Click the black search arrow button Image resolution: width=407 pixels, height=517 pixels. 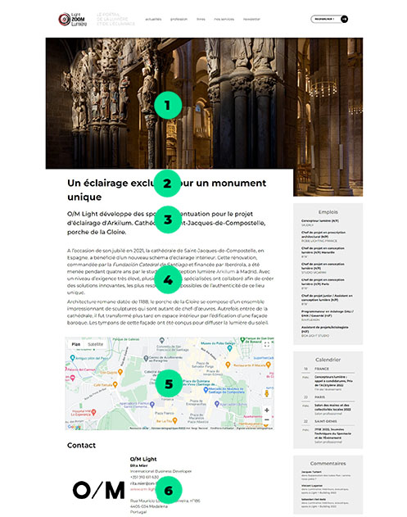pyautogui.click(x=345, y=19)
